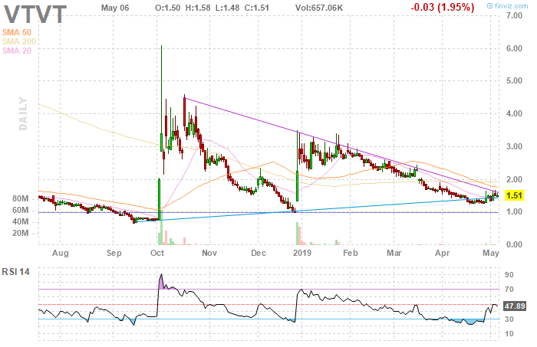Click the Mar label on time axis
This screenshot has width=537, height=347.
[x=394, y=253]
